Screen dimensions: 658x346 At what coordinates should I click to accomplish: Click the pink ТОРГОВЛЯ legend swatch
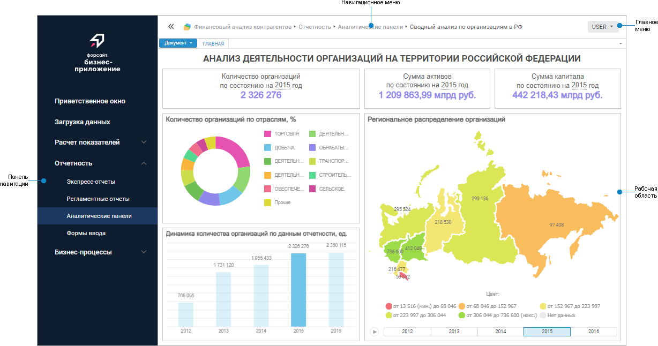click(268, 133)
